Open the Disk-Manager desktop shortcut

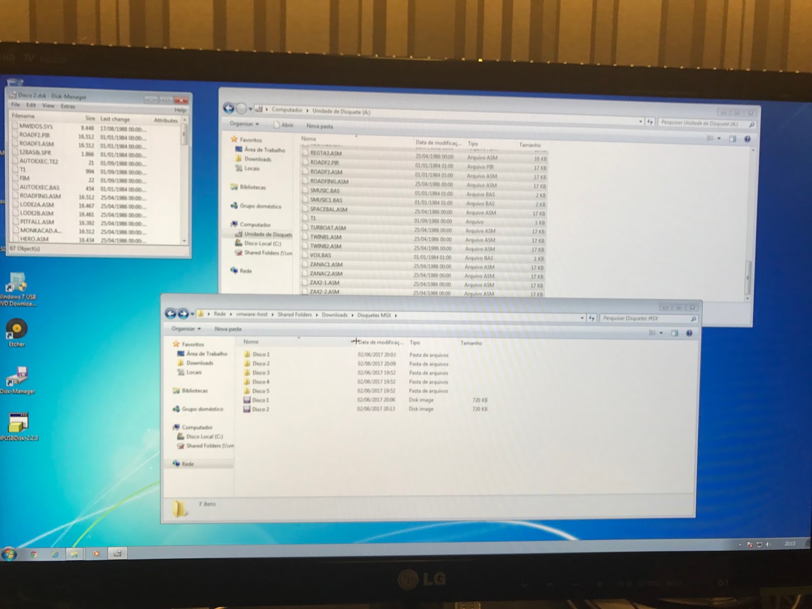tap(17, 377)
